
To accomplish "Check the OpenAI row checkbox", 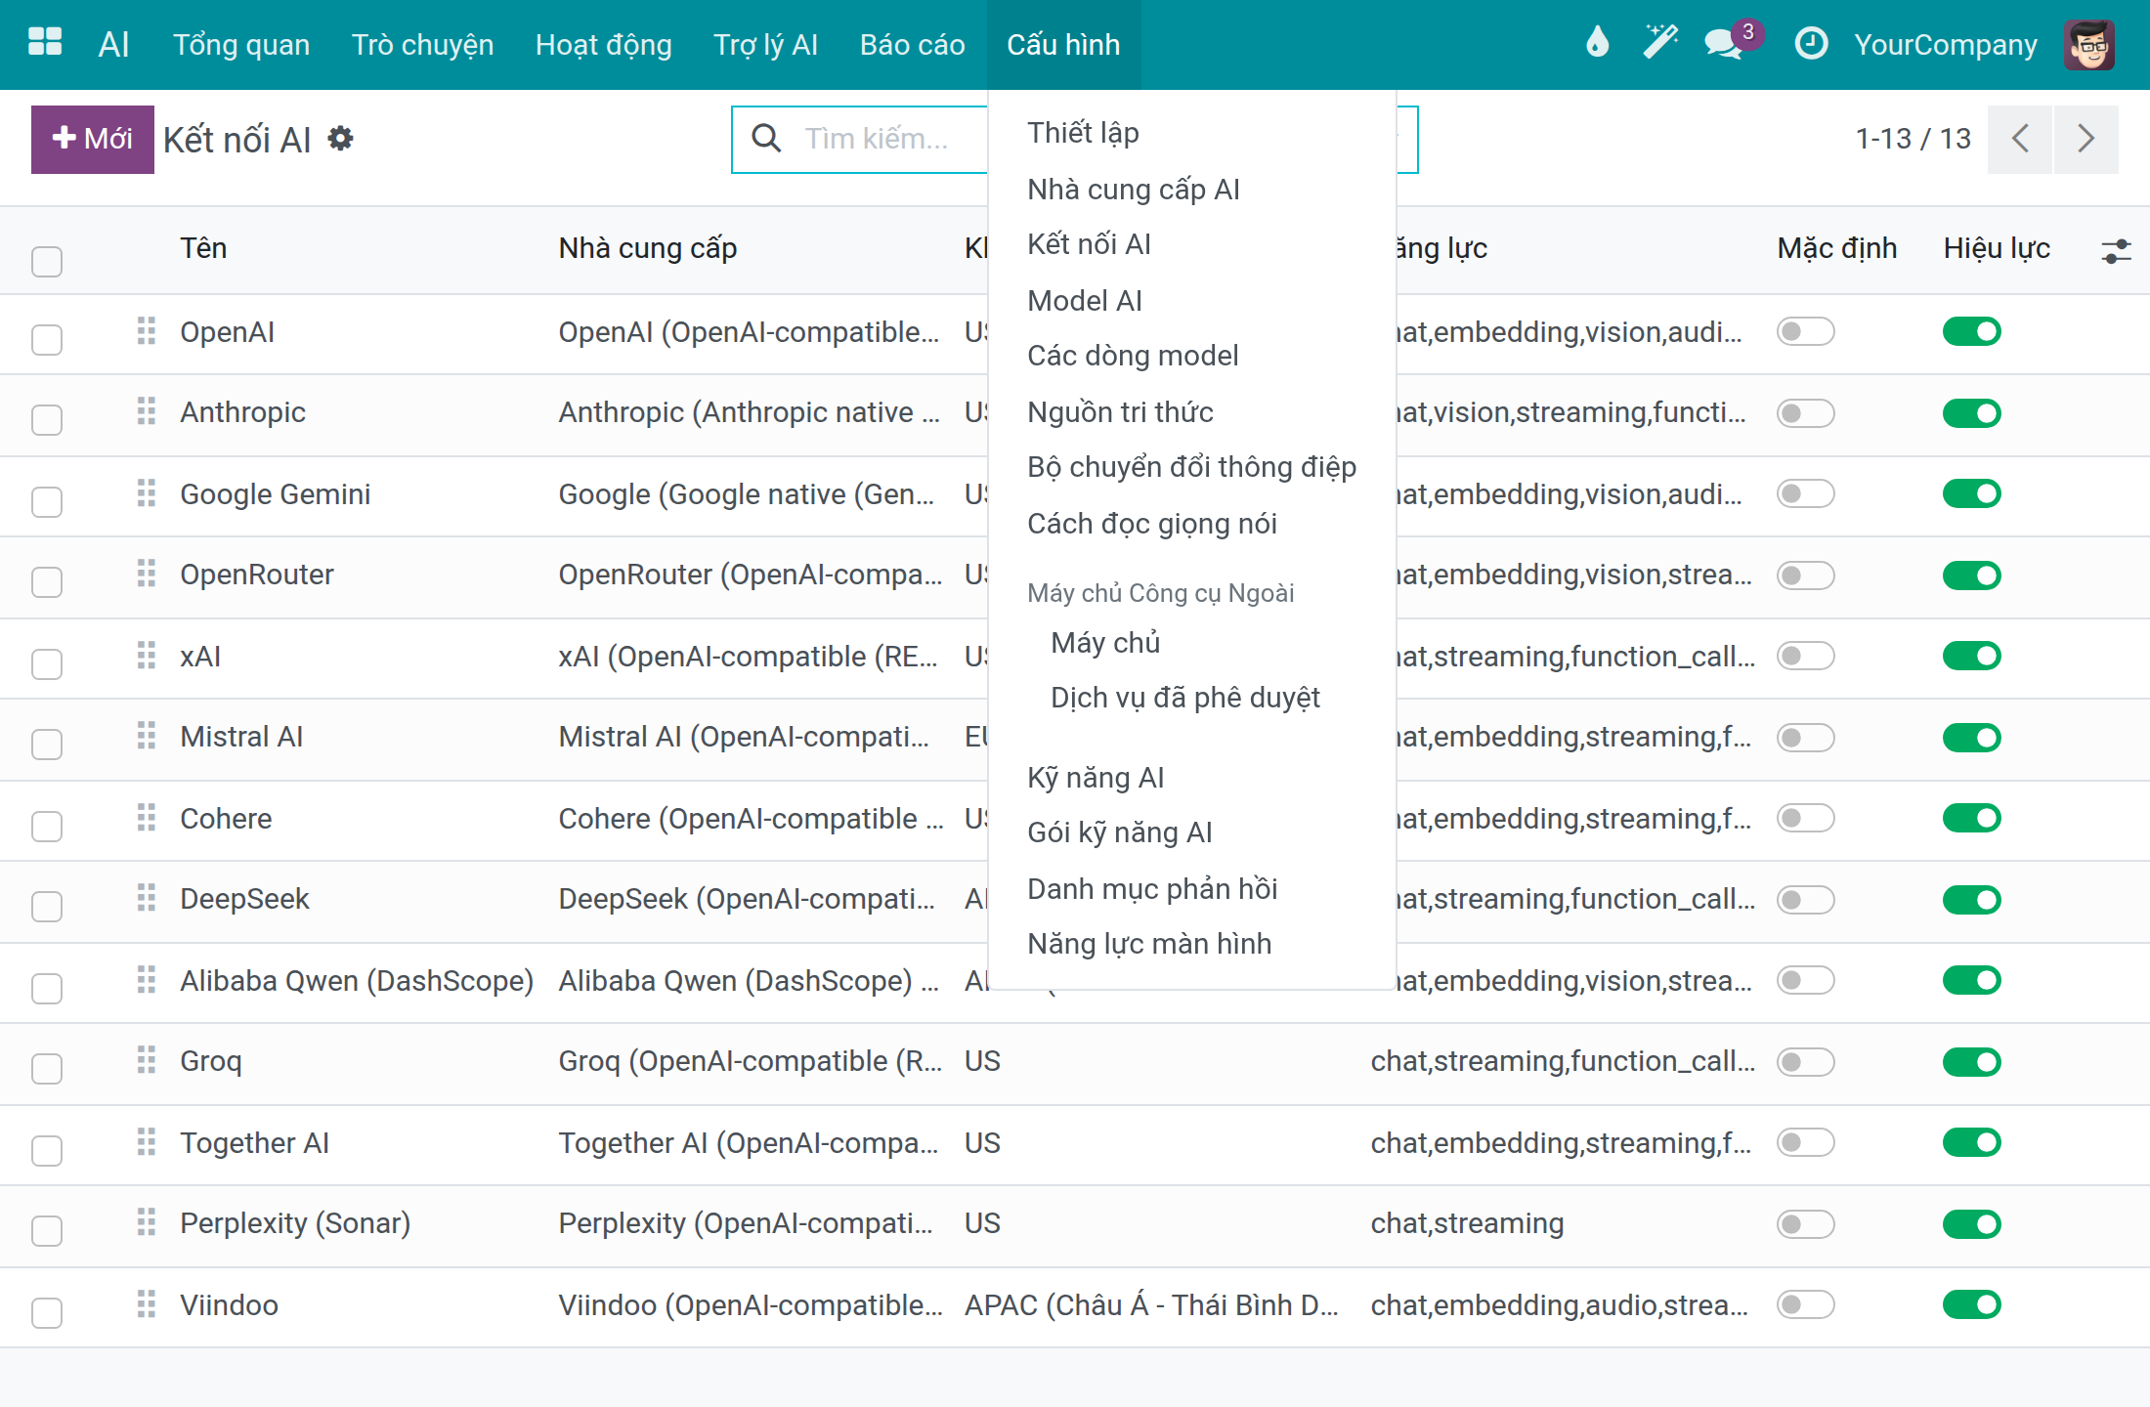I will [x=47, y=339].
